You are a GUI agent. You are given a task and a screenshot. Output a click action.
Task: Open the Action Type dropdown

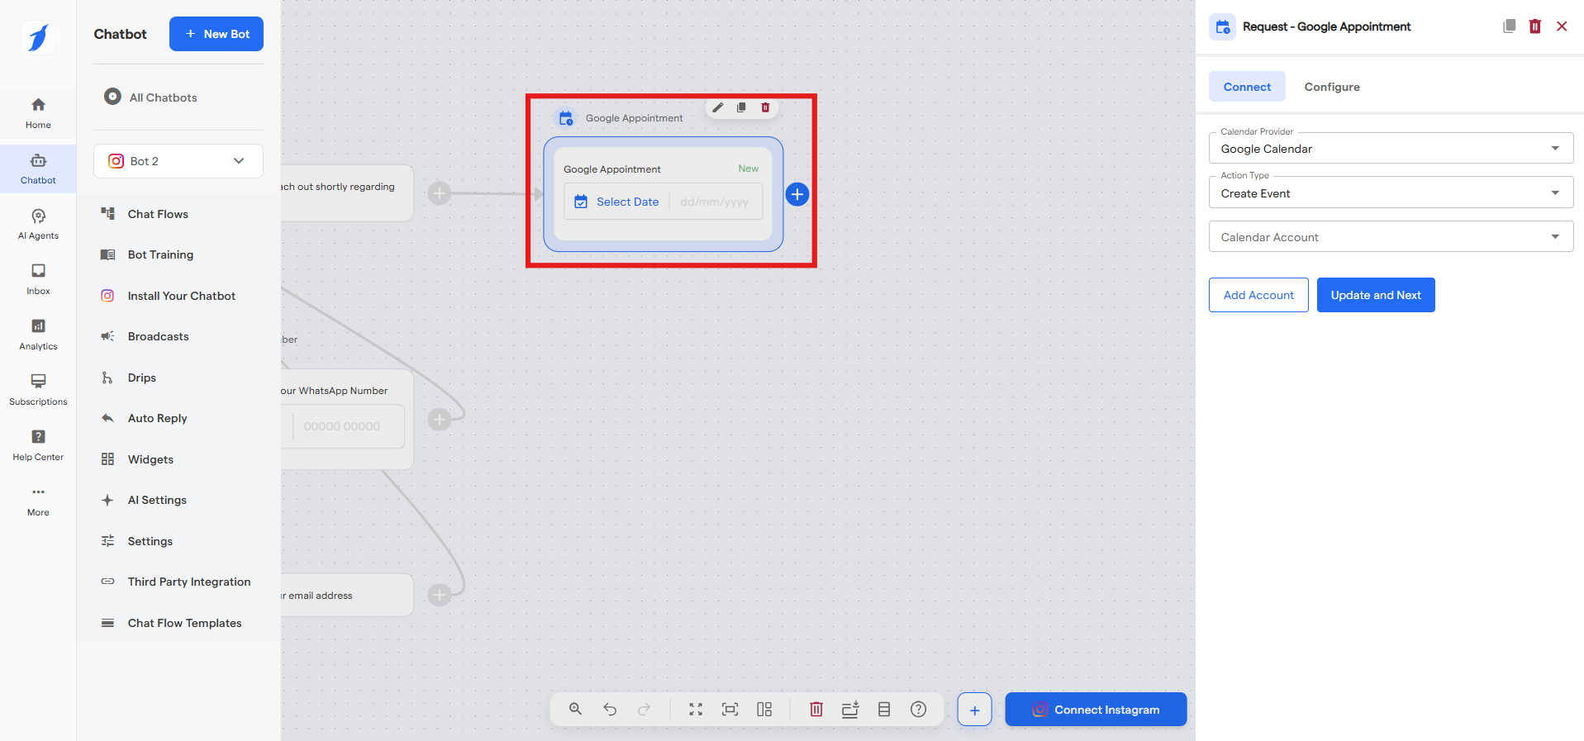(x=1391, y=193)
